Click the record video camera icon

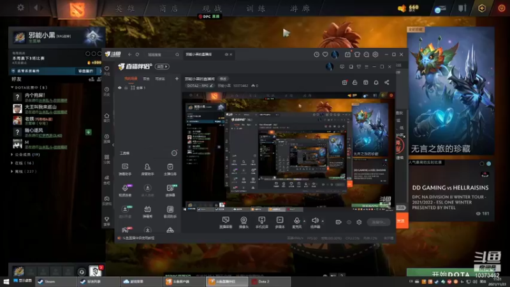coord(339,222)
